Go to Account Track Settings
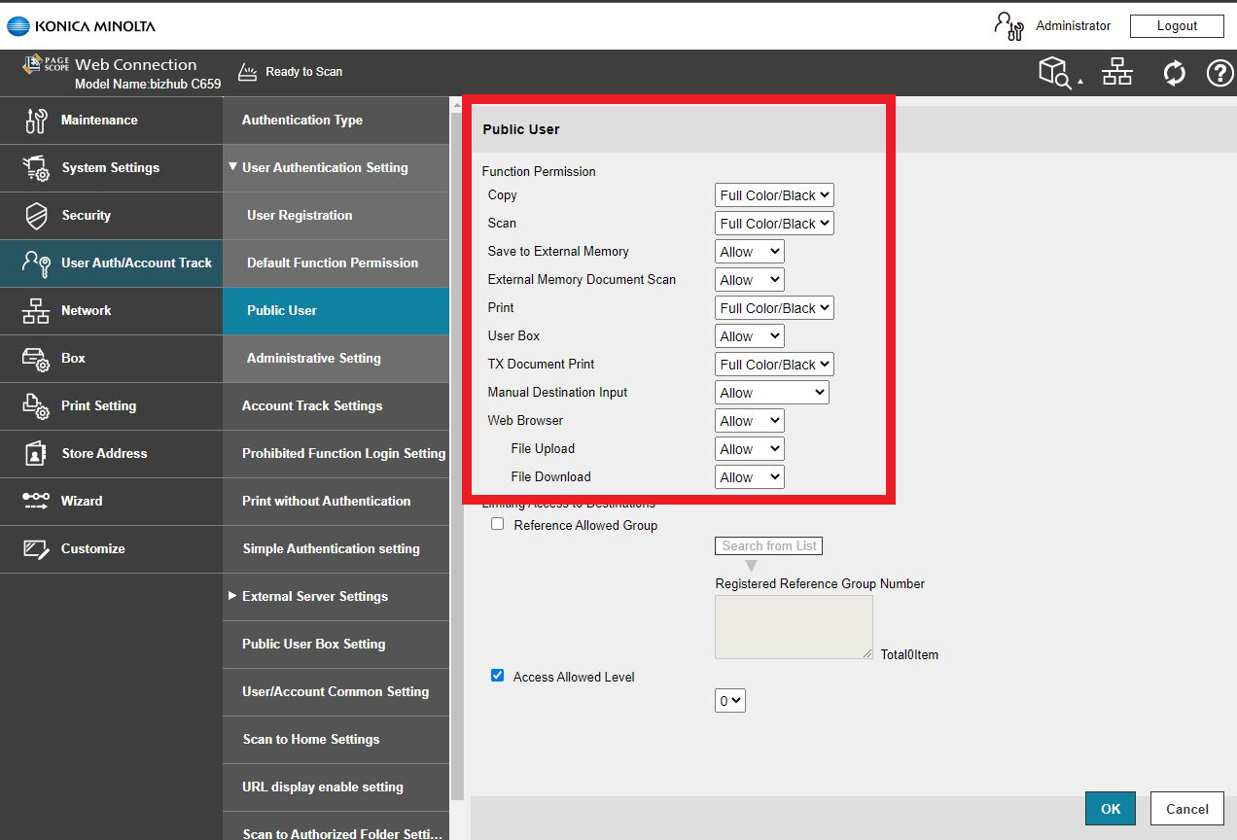 tap(312, 406)
